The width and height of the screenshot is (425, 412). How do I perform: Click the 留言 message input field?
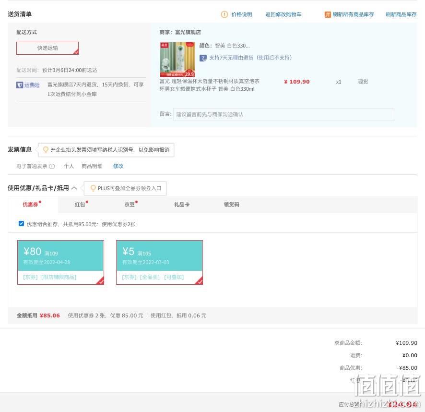(283, 114)
